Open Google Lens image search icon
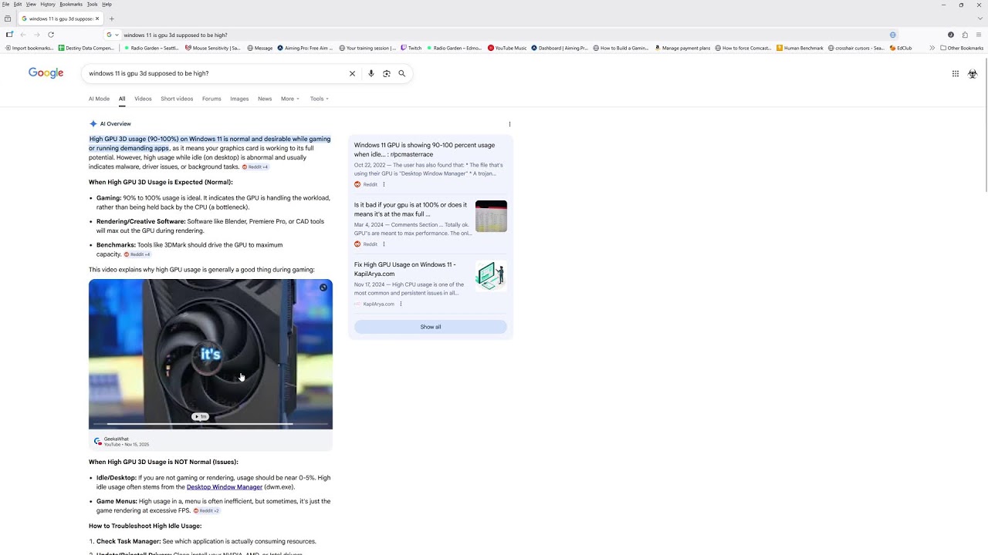The height and width of the screenshot is (555, 988). 387,73
